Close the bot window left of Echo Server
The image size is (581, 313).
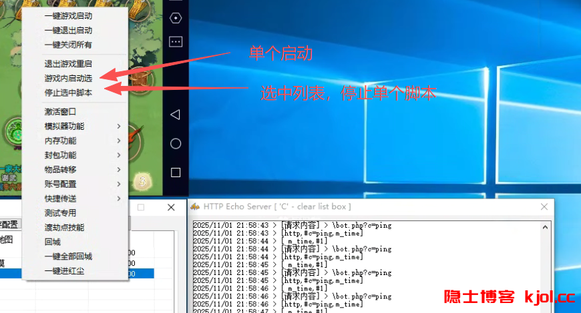pyautogui.click(x=171, y=207)
